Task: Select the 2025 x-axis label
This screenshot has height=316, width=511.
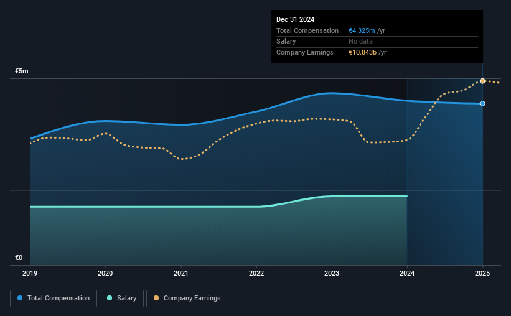Action: click(x=482, y=273)
